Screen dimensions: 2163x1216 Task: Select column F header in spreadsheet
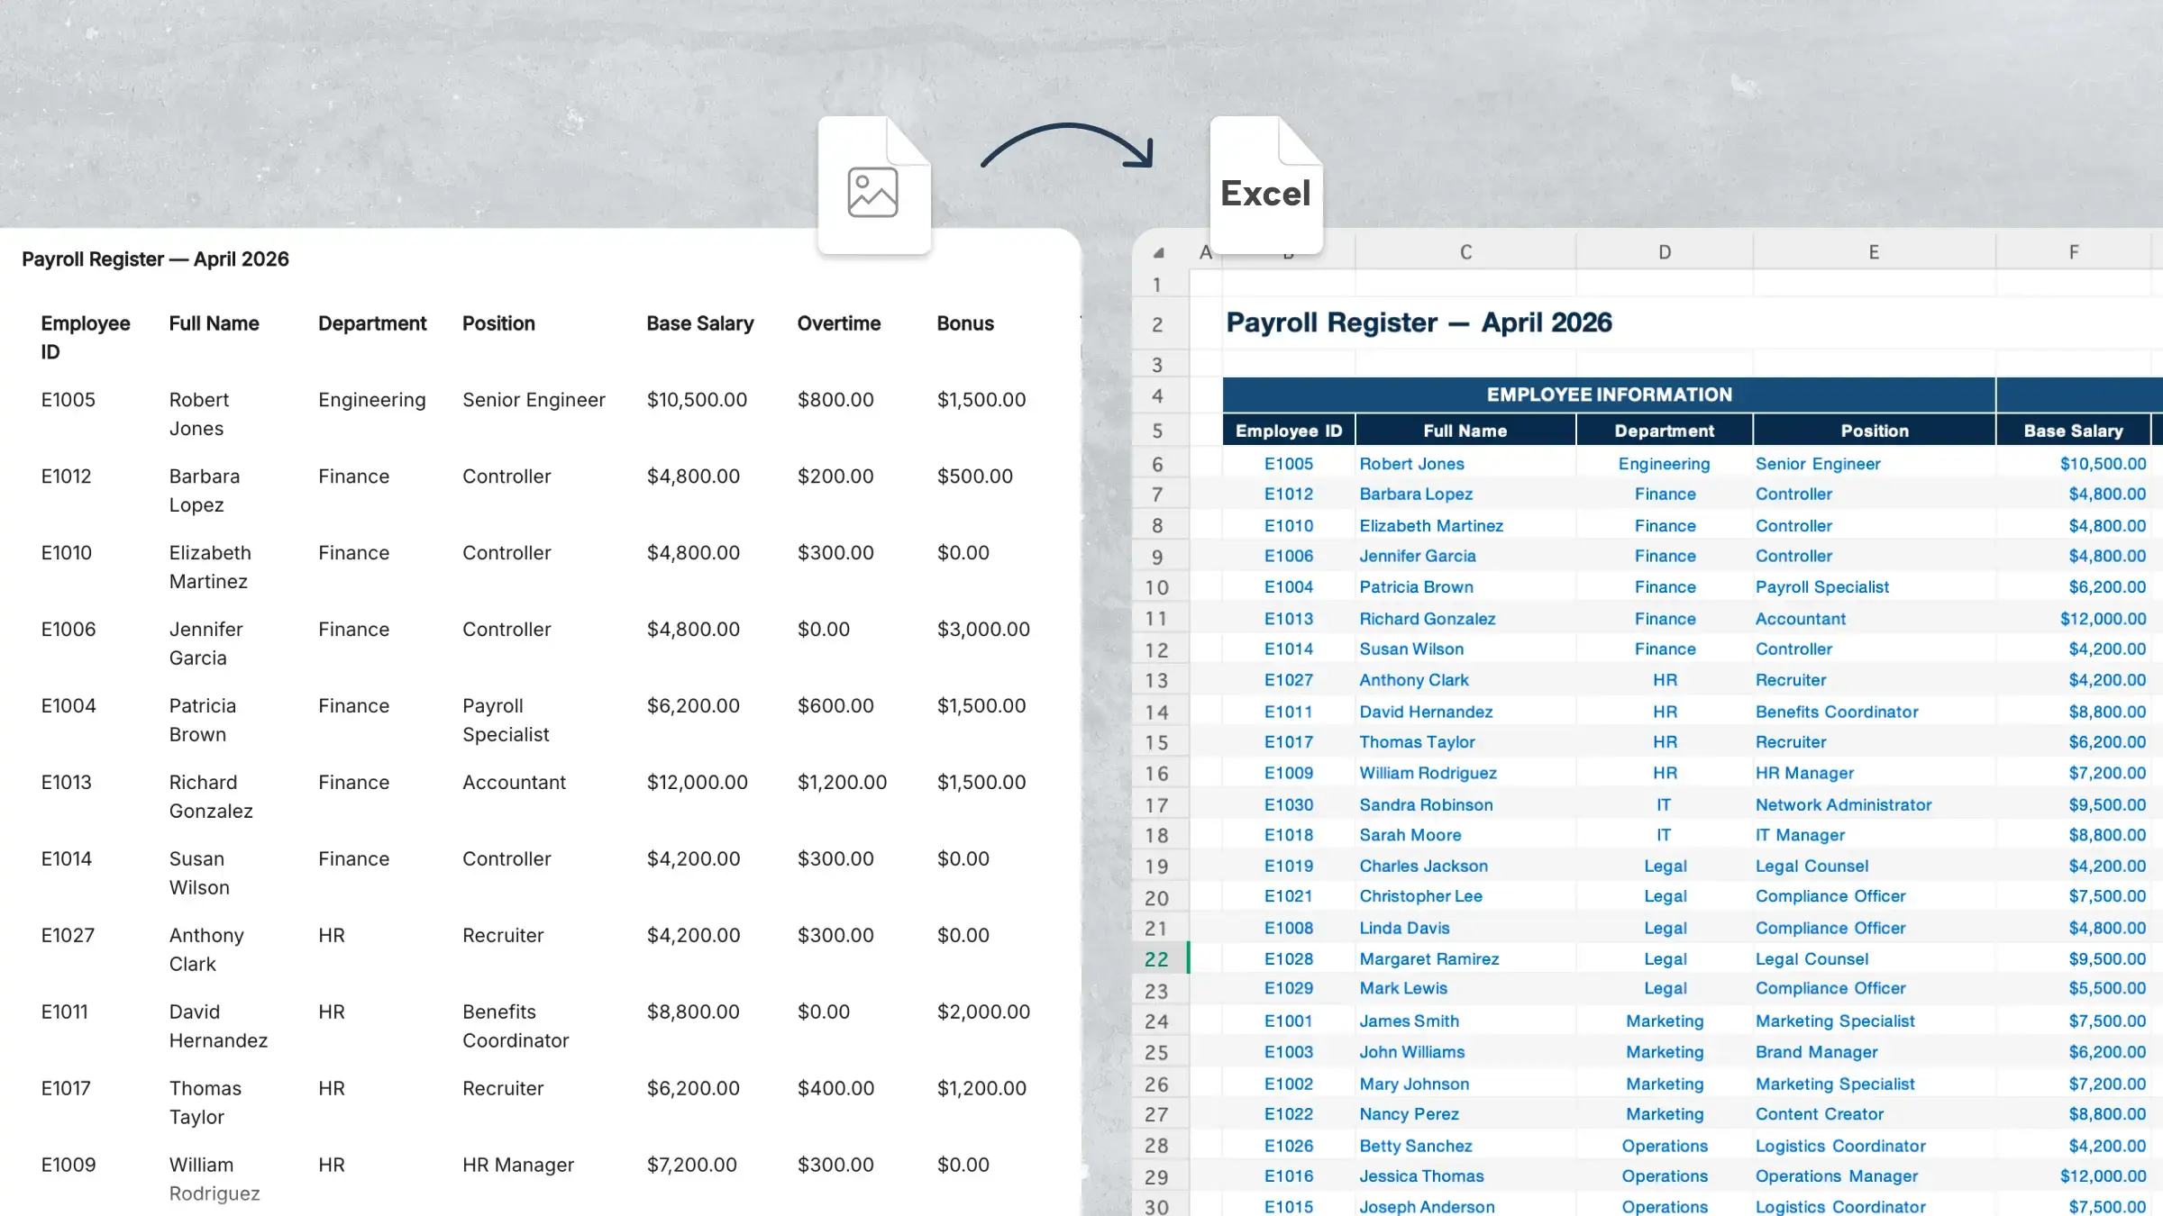point(2074,252)
